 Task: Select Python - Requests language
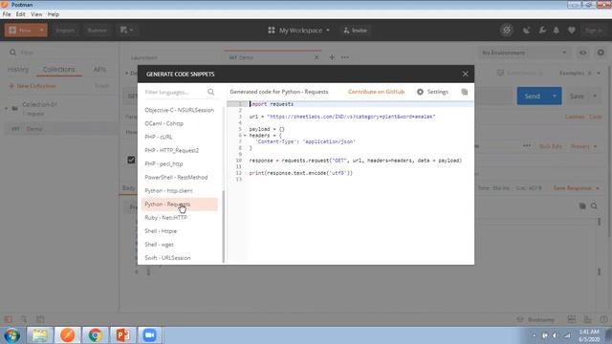pos(179,204)
